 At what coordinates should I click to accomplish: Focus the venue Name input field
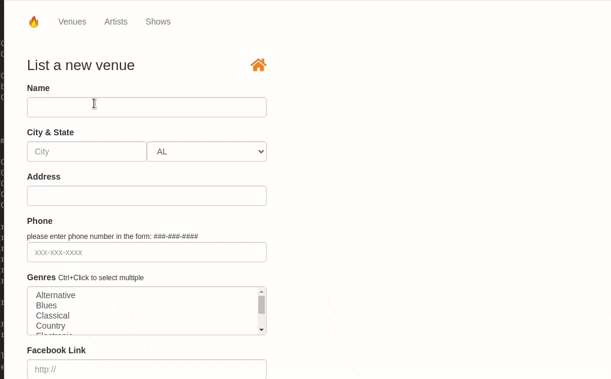click(x=147, y=107)
